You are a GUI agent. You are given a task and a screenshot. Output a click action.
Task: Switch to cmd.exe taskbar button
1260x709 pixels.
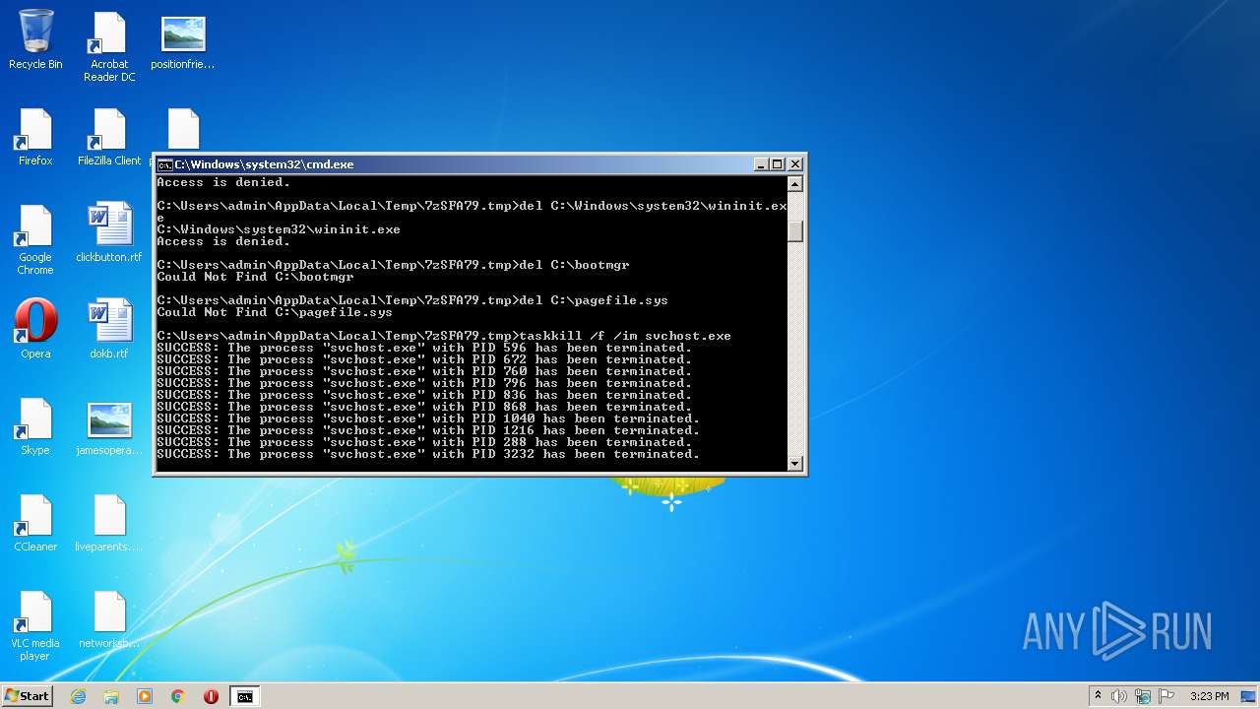point(244,696)
